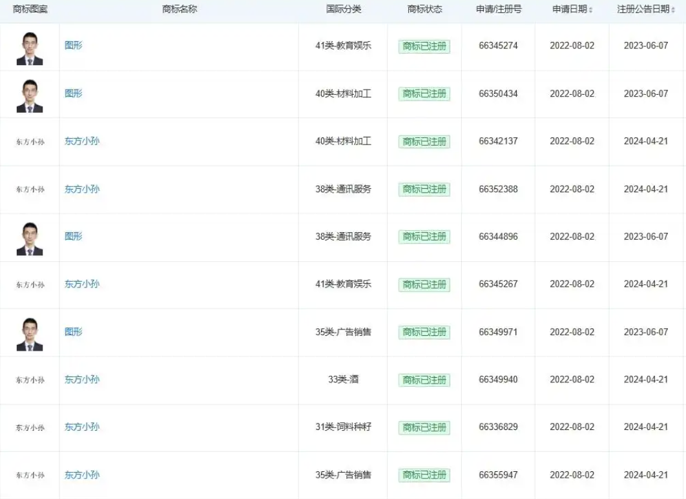Open 东方小孙 trademark for 40类-材料加工
The height and width of the screenshot is (499, 686).
[x=81, y=141]
